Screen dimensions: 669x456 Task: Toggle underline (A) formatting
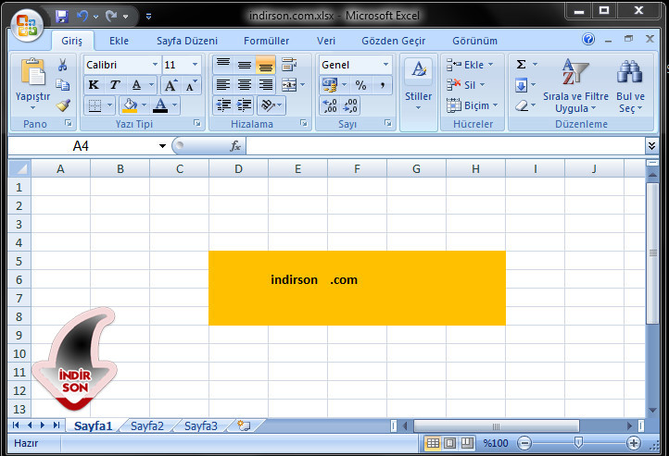click(136, 85)
